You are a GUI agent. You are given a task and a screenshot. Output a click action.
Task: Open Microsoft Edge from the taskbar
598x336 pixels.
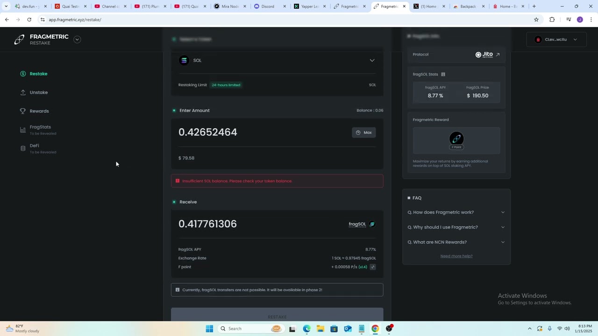tap(306, 329)
